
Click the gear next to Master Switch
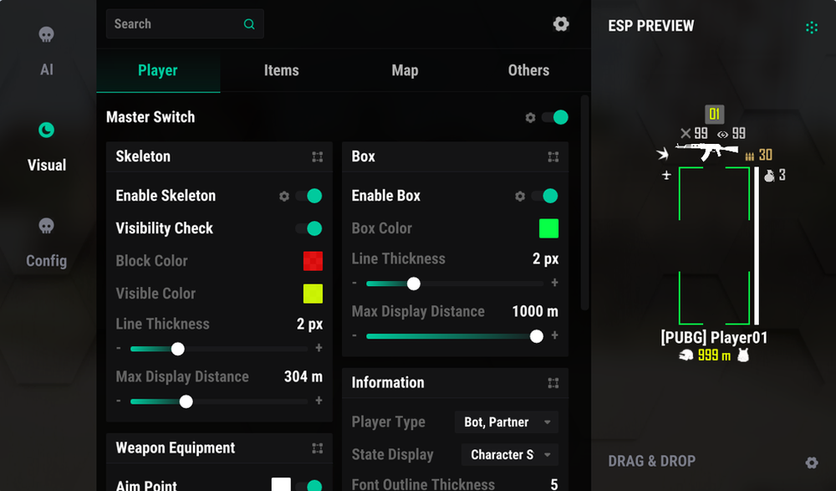tap(530, 118)
